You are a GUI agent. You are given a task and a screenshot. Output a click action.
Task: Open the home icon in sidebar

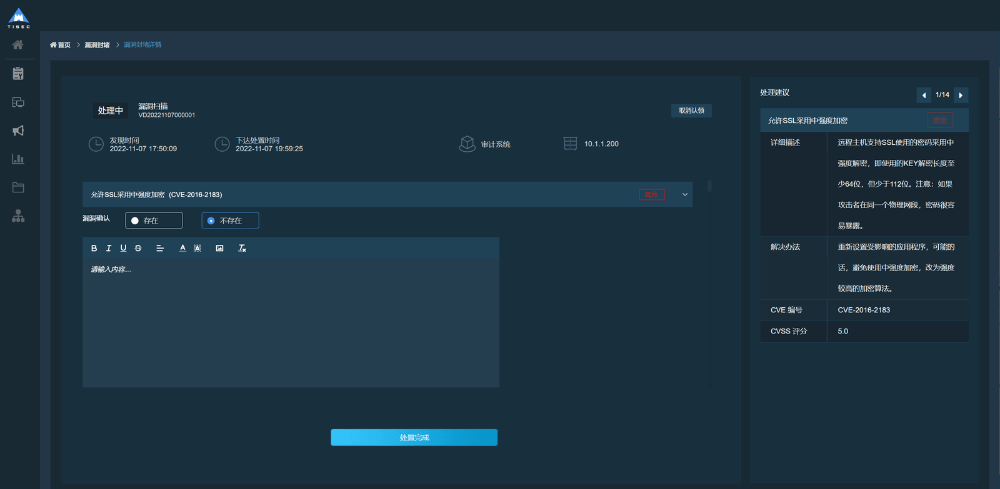click(x=18, y=45)
